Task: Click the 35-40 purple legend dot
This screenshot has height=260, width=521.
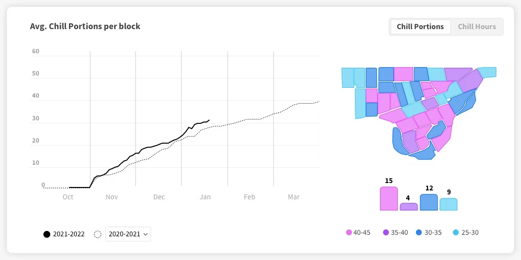Action: click(386, 232)
